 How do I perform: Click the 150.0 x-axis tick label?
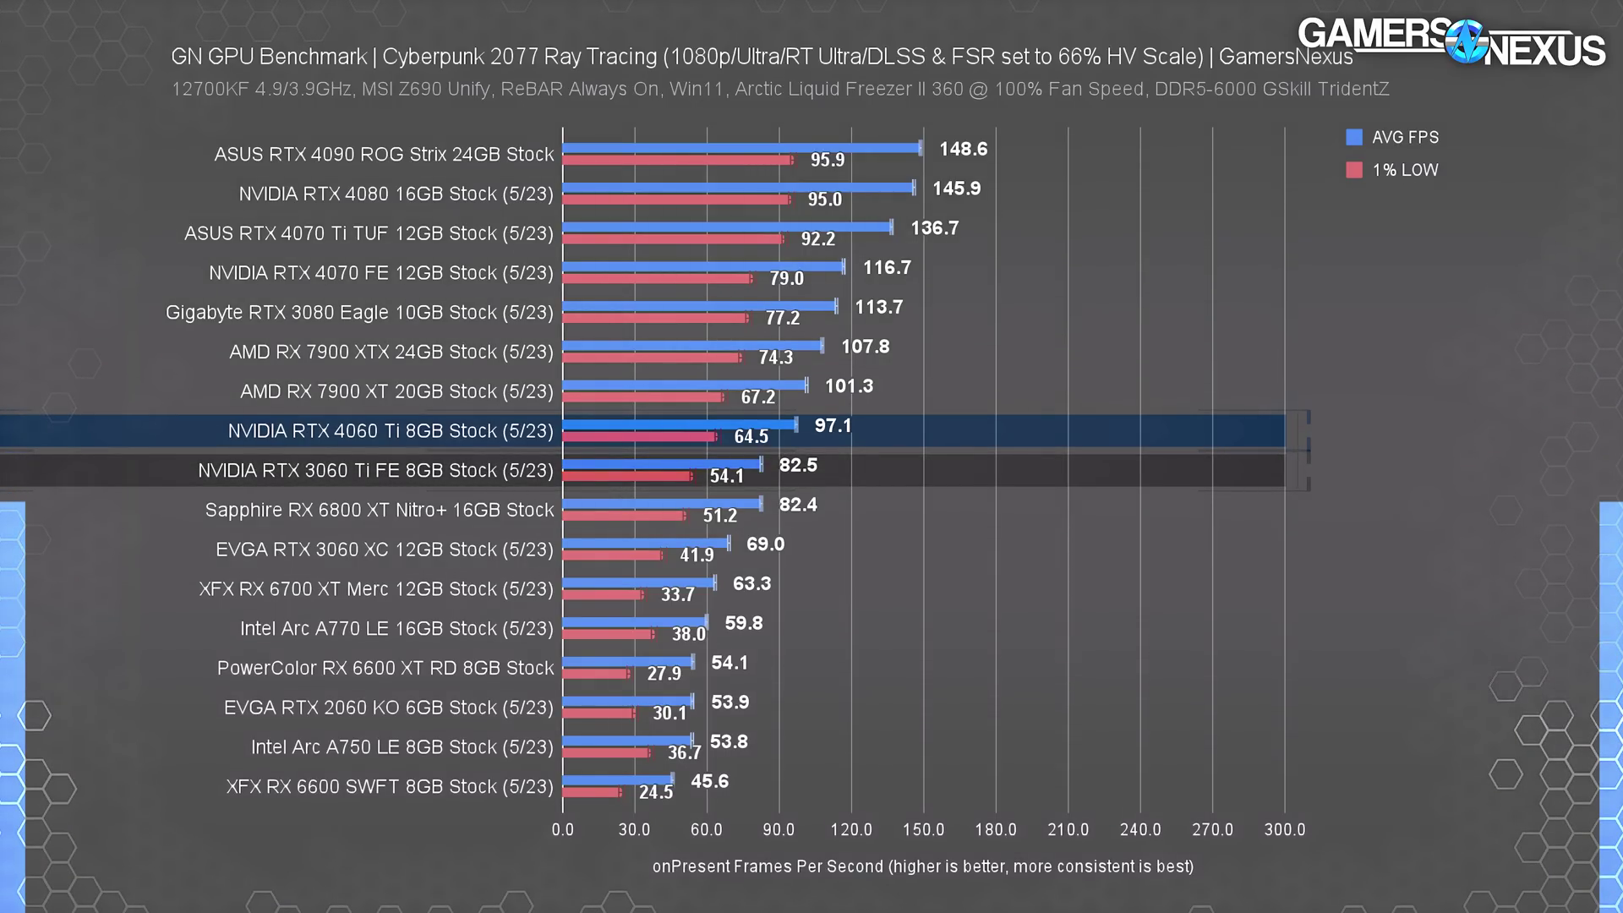click(923, 830)
